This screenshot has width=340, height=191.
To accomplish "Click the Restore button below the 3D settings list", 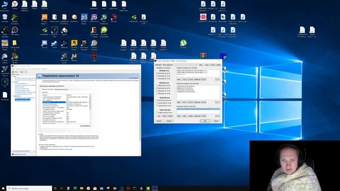I will (85, 126).
